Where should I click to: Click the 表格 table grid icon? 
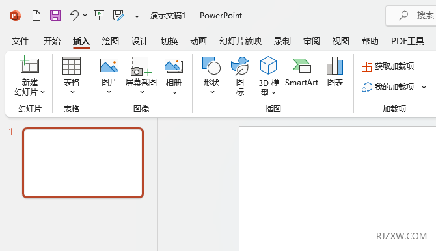pos(72,66)
